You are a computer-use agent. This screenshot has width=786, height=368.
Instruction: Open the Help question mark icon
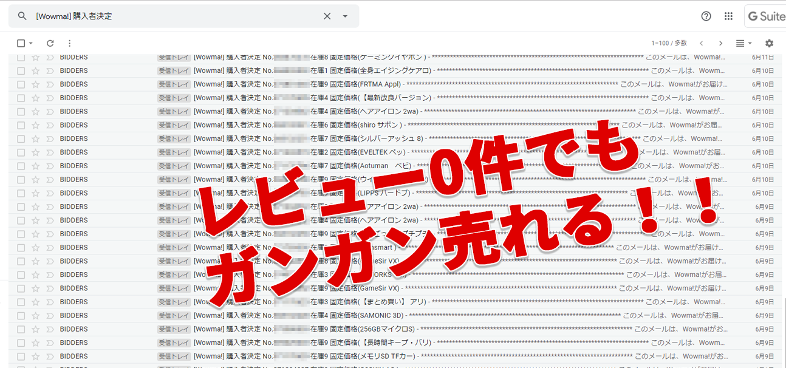point(706,16)
